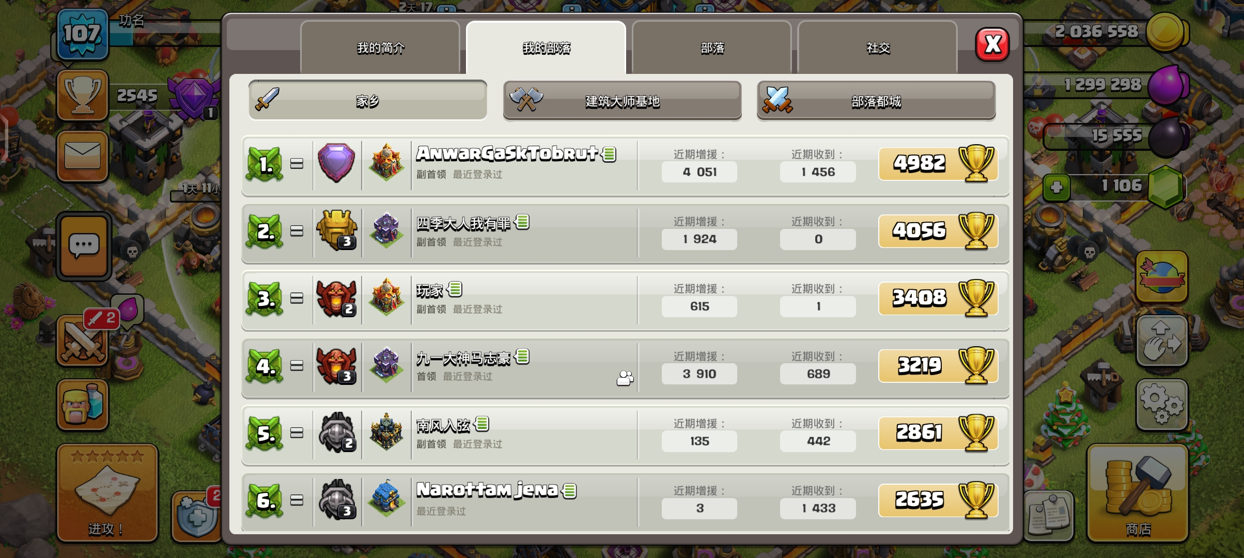Click the green plus to add gems
Image resolution: width=1244 pixels, height=558 pixels.
(1056, 187)
